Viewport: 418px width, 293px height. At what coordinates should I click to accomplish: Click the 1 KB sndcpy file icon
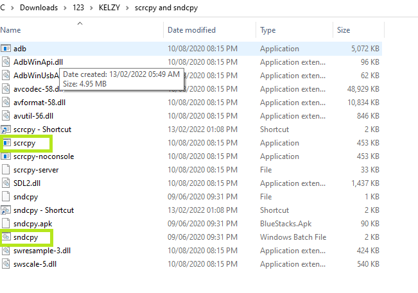(6, 197)
